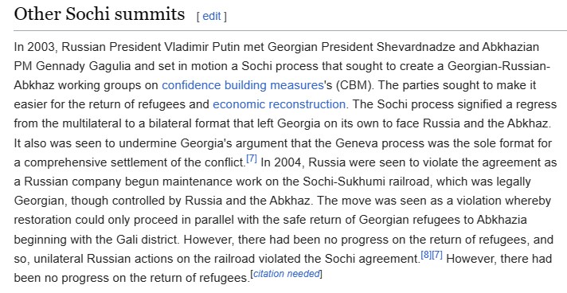Click the words 'Georgian-Russian-' at line end

[499, 66]
